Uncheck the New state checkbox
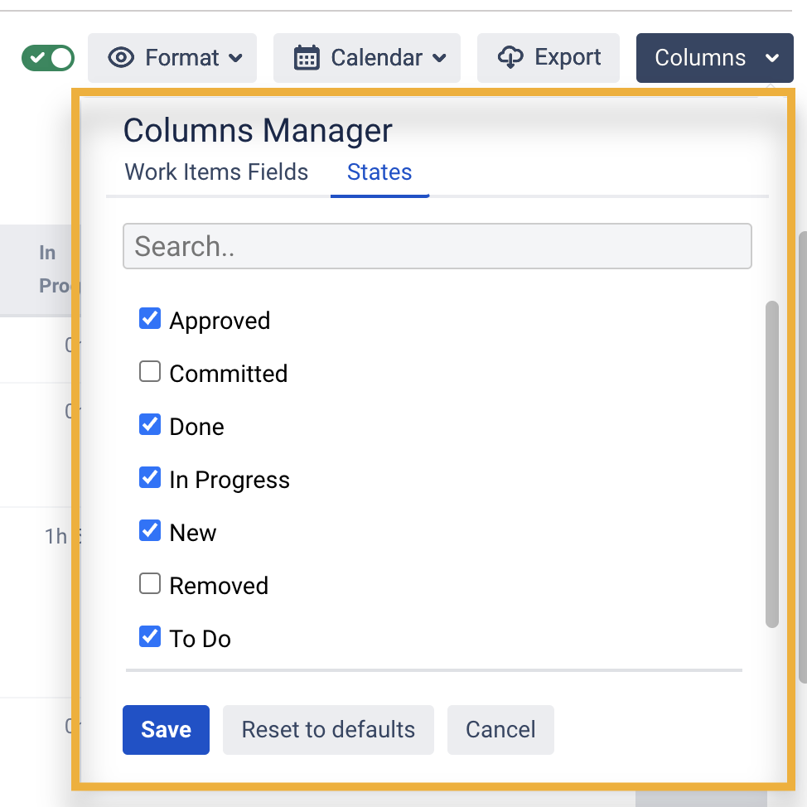Image resolution: width=807 pixels, height=807 pixels. pyautogui.click(x=150, y=531)
